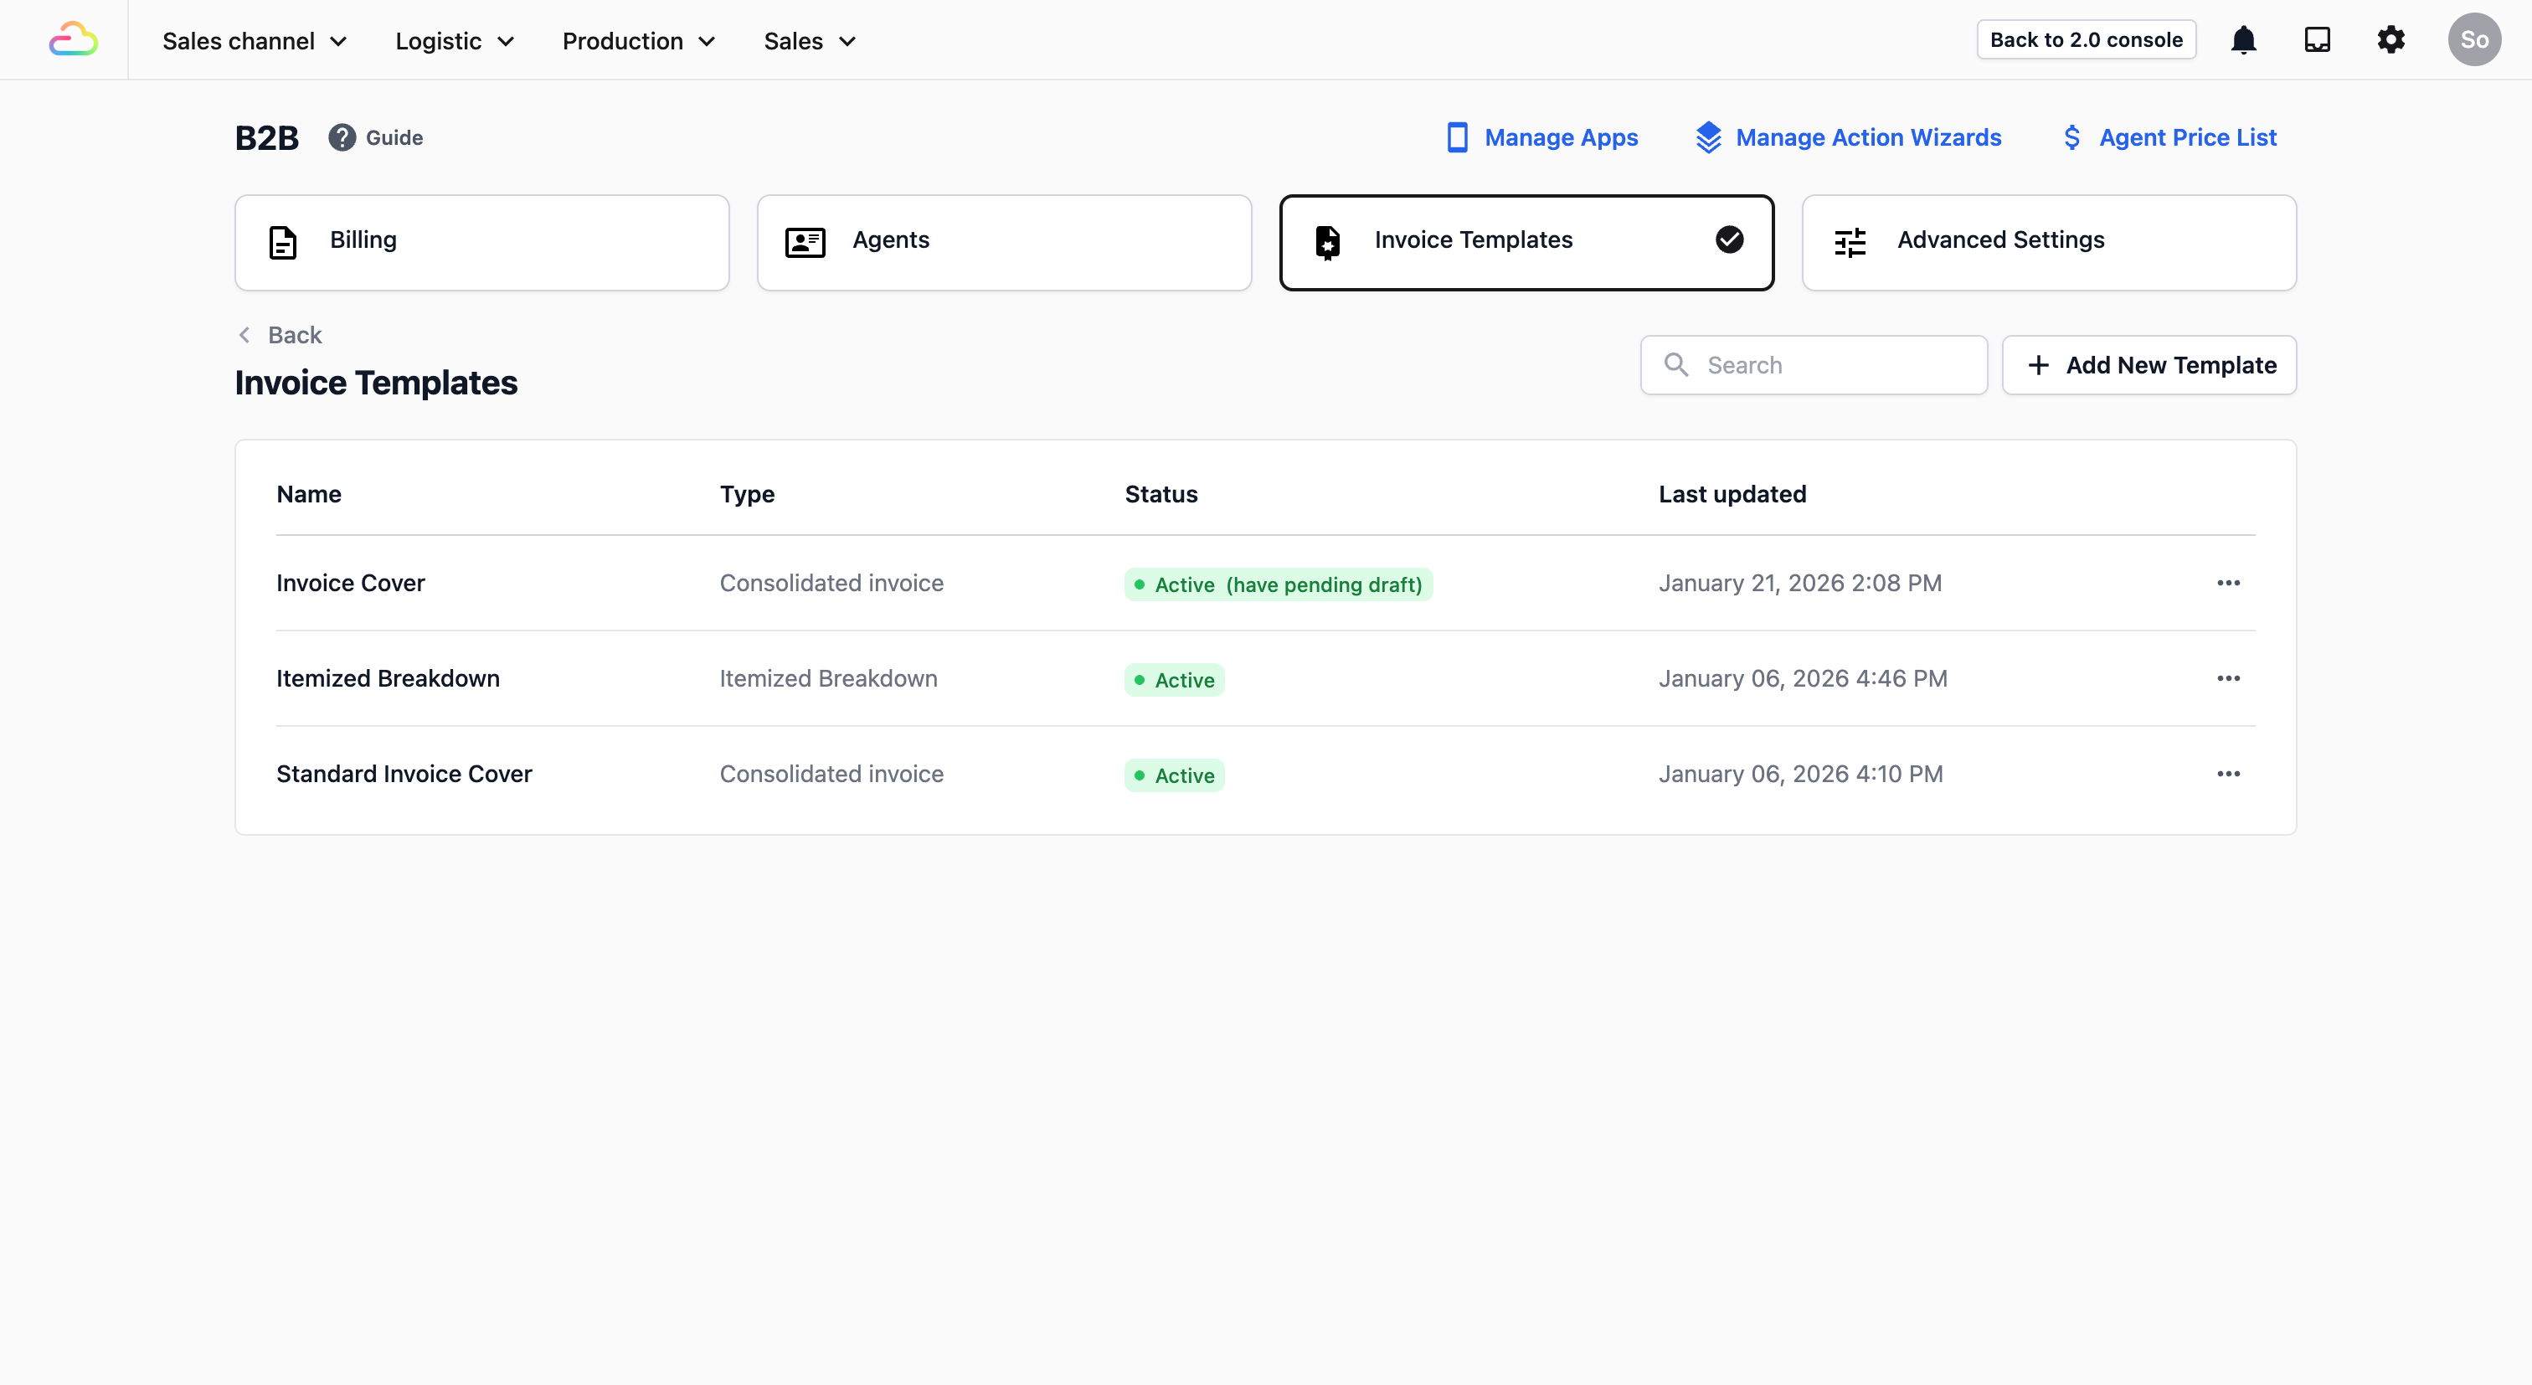Open the notifications bell
Image resolution: width=2532 pixels, height=1385 pixels.
click(2243, 40)
